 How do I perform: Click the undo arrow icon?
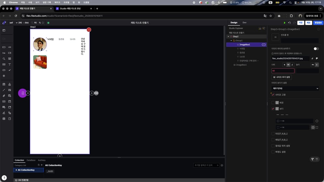coord(289,23)
